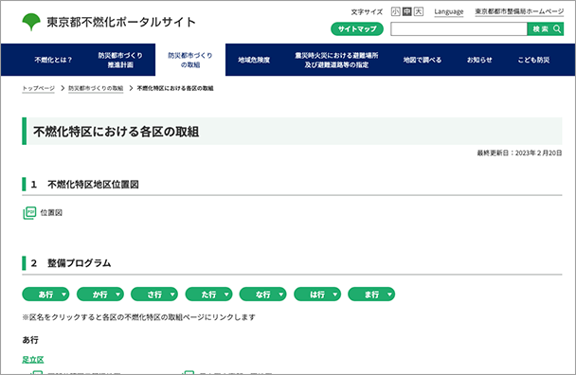The image size is (576, 375).
Task: Open 東京都都市整備局ホームページ link
Action: tap(519, 11)
